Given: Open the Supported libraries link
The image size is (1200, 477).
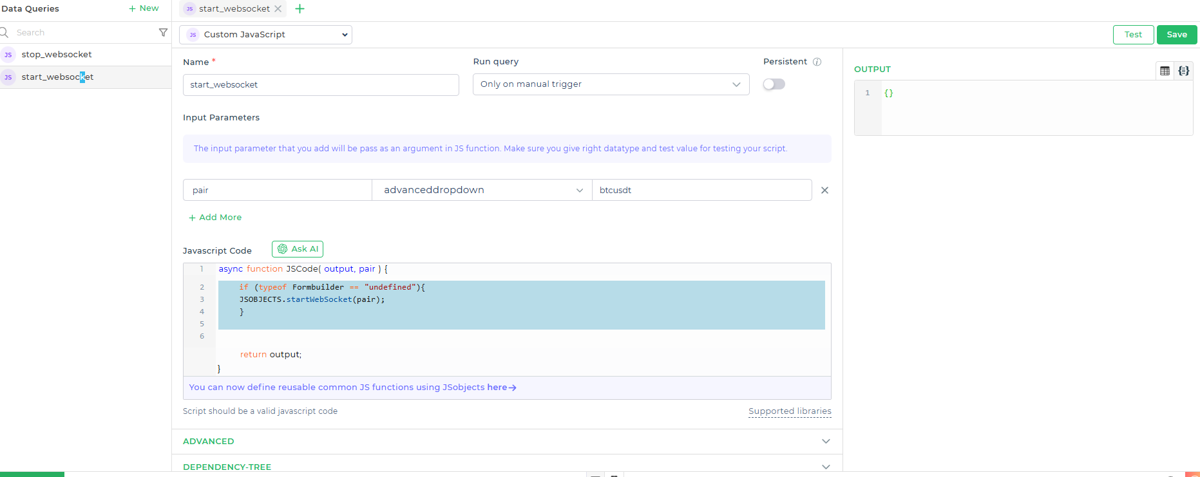Looking at the screenshot, I should 789,411.
